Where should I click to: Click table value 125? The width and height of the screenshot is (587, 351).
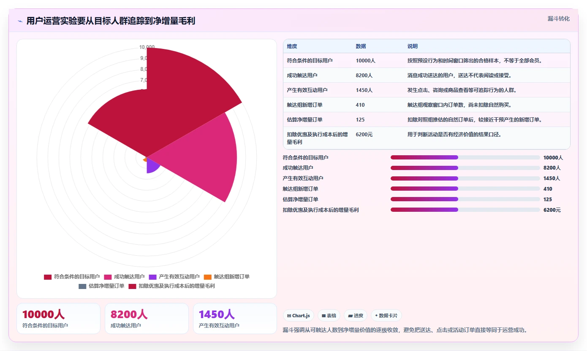coord(360,120)
